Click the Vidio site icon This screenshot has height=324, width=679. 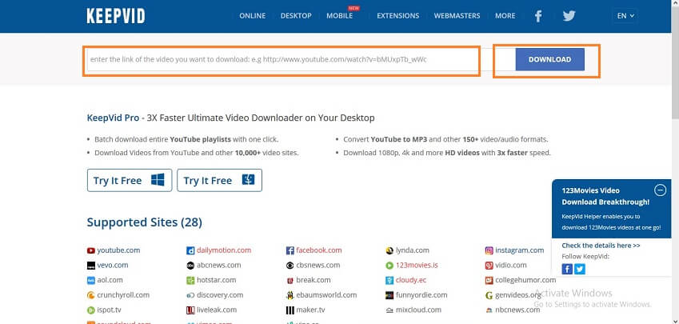(x=489, y=265)
